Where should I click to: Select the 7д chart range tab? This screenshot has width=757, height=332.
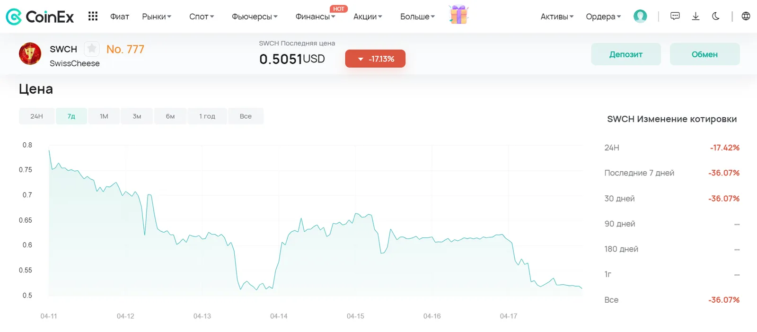(x=71, y=116)
